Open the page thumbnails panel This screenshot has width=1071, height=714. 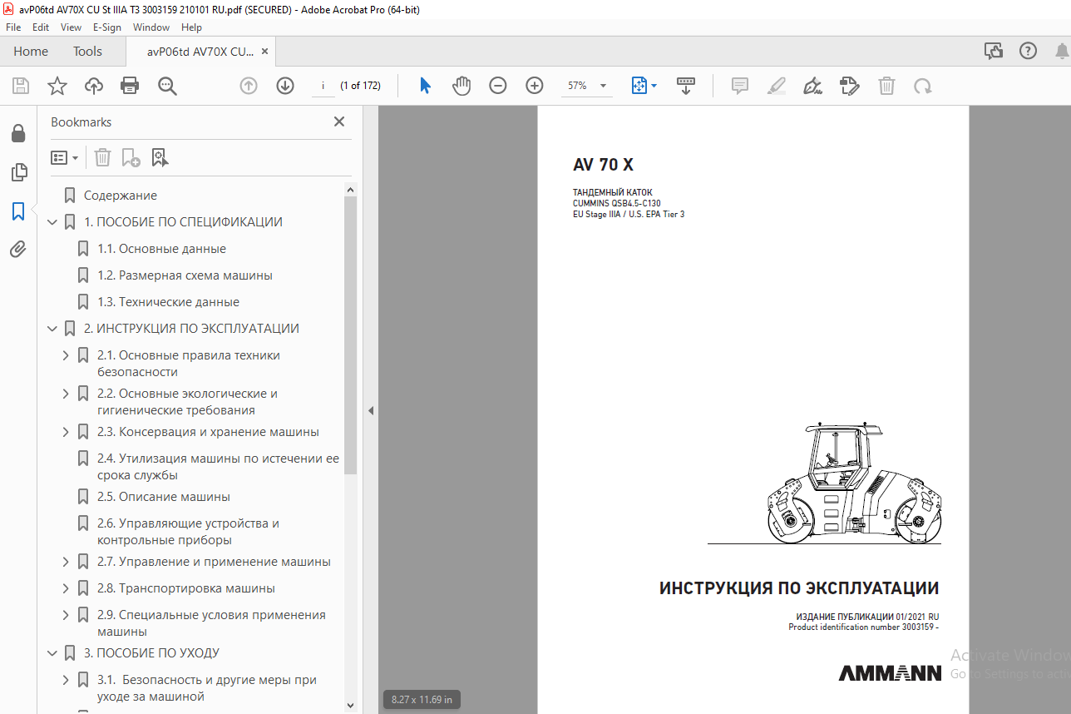18,172
